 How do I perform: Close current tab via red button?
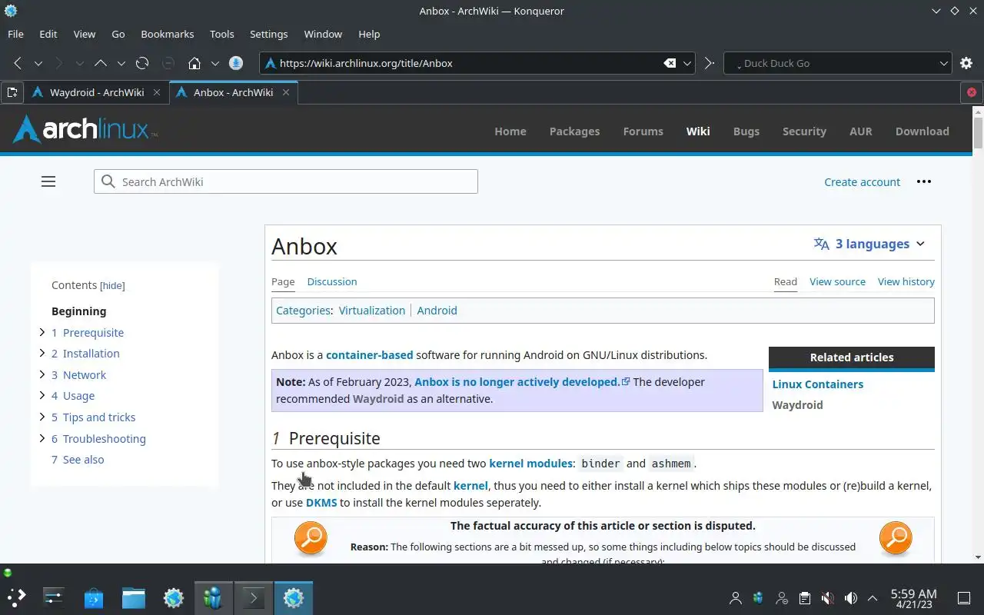[972, 92]
